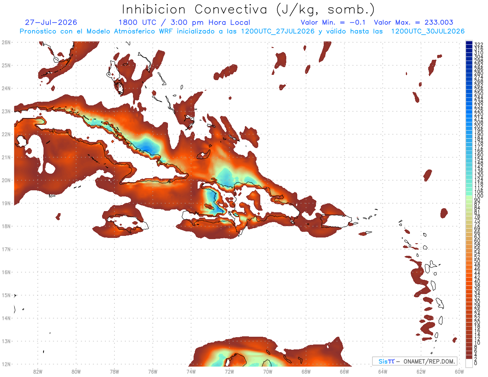
Task: Click the 190 value on the color scale
Action: coord(479,134)
